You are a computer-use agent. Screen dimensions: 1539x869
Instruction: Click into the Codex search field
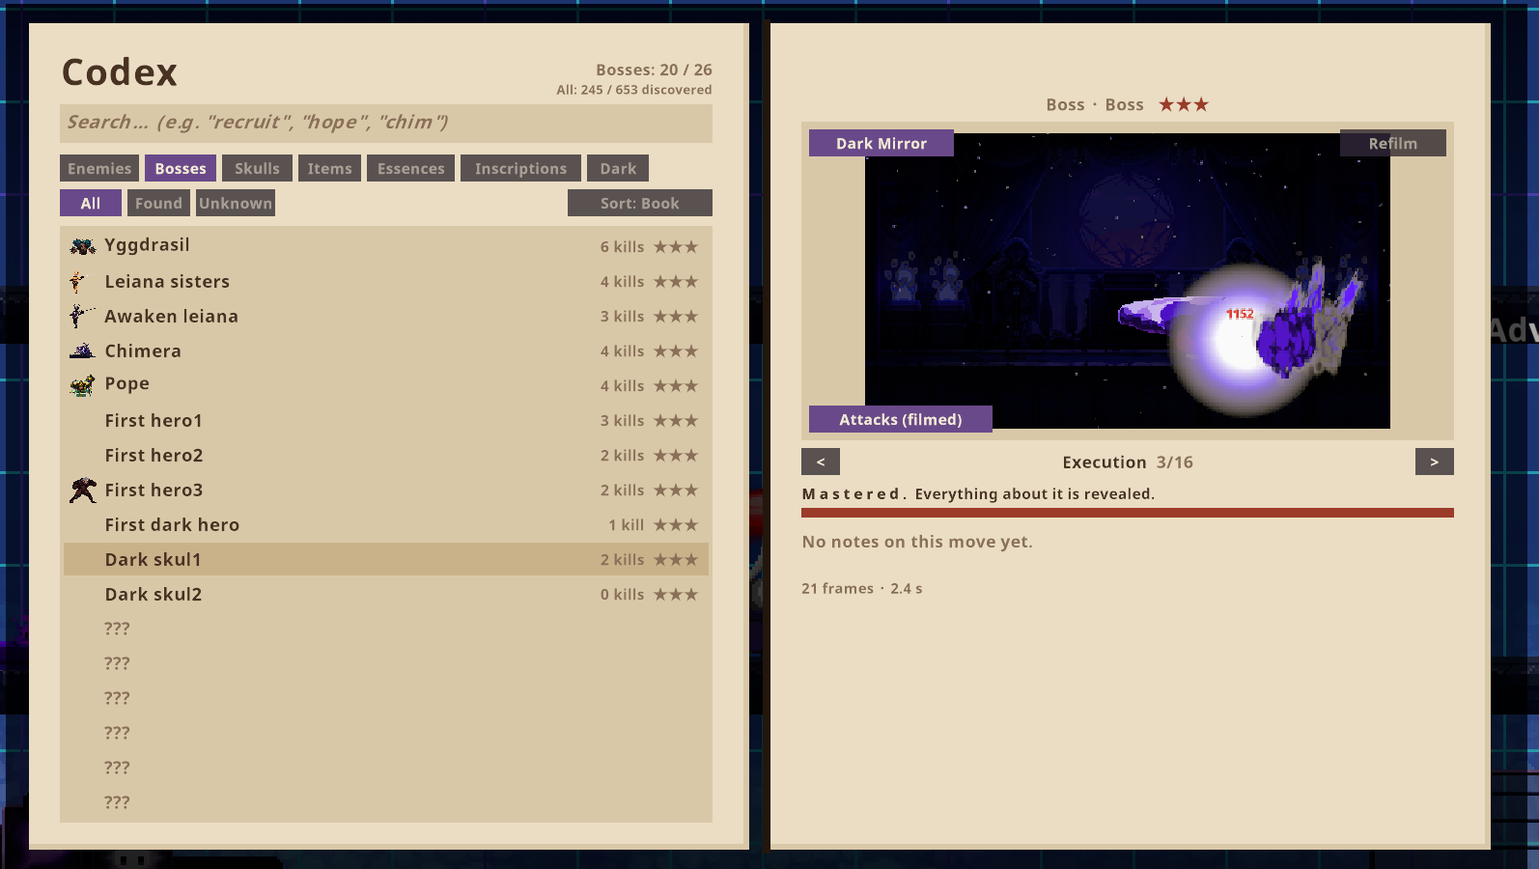(386, 124)
